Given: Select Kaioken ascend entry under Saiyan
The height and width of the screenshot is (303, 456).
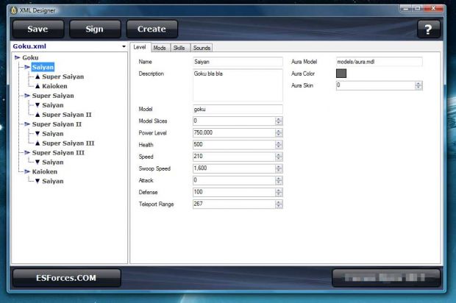Looking at the screenshot, I should (x=54, y=86).
